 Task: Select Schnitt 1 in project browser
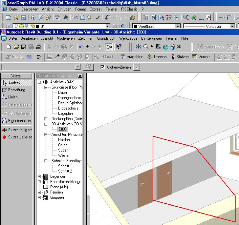click(x=65, y=166)
